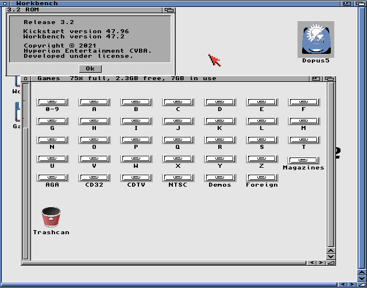Viewport: 367px width, 288px height.
Task: Open the G drawer icon
Action: point(52,121)
